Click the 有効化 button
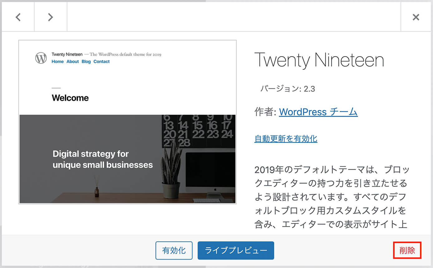 coord(174,251)
